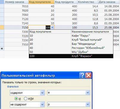Choose Клуб "Белый попугай" entry

71,40
